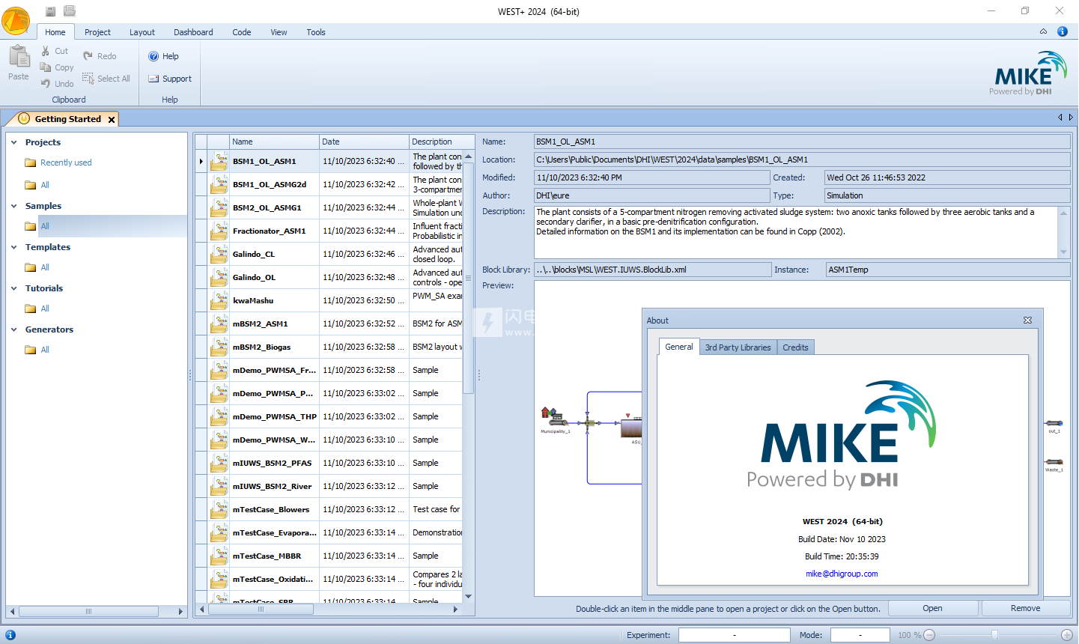Select the 3rd Party Libraries tab
The image size is (1079, 644).
click(x=738, y=347)
